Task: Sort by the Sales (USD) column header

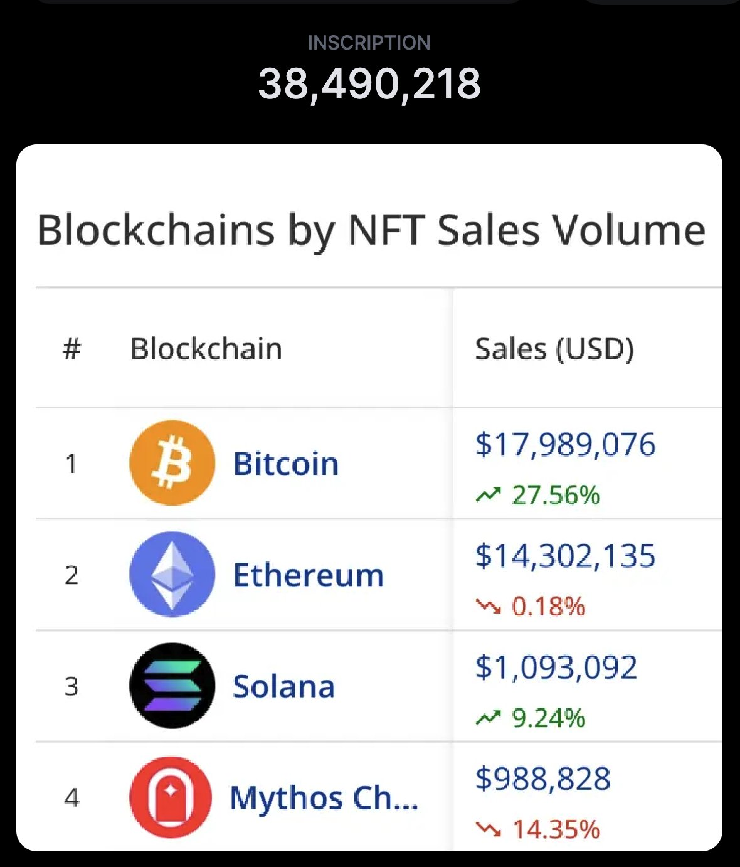Action: coord(554,349)
